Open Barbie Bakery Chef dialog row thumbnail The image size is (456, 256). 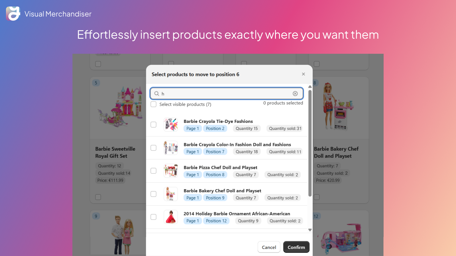171,194
